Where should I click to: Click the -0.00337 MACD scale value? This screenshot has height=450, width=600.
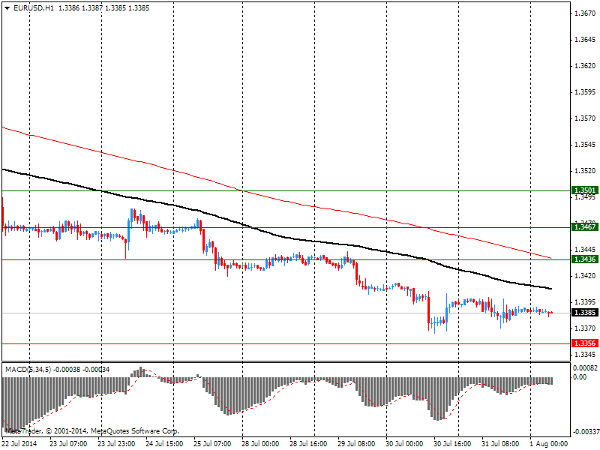(x=585, y=432)
